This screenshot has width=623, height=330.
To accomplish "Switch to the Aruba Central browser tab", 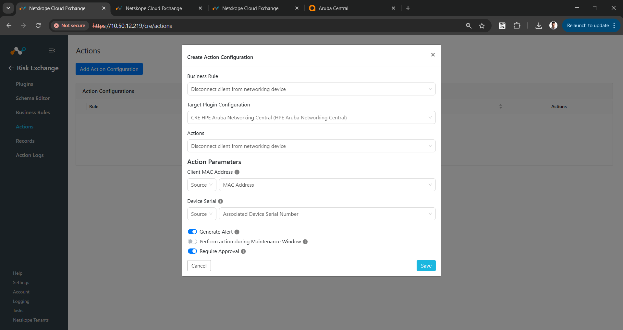I will 352,8.
